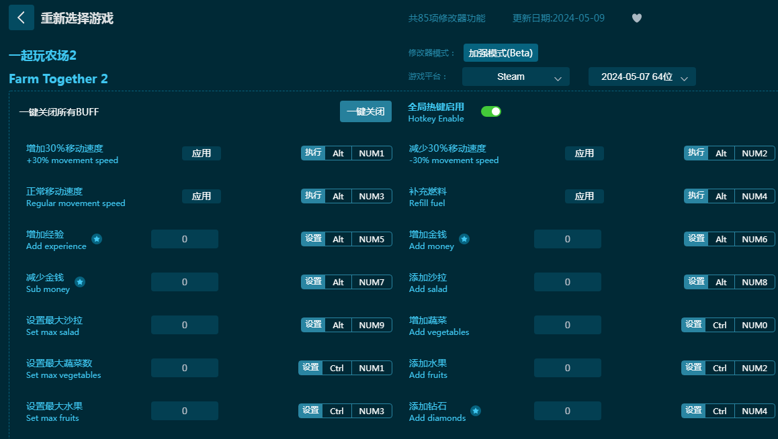Click Ctrl modifier key for Add vegetables

(720, 326)
